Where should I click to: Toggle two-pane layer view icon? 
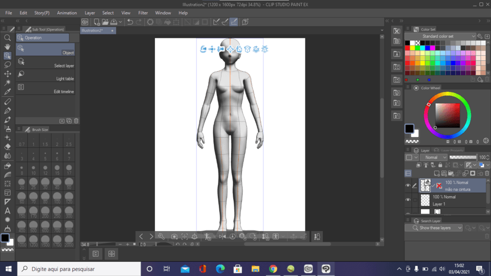pyautogui.click(x=408, y=173)
